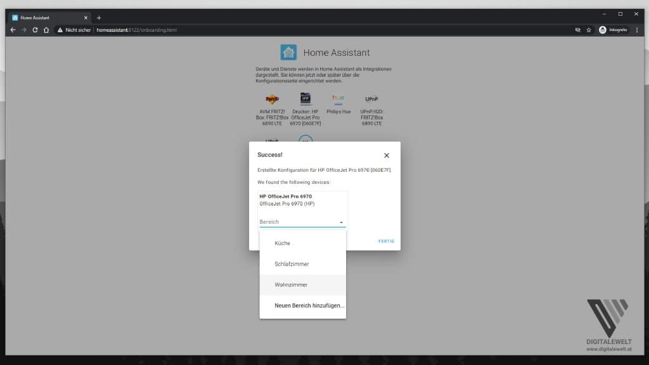Select Wohnzimmer as the device area
Screen dimensions: 649x365
292,285
